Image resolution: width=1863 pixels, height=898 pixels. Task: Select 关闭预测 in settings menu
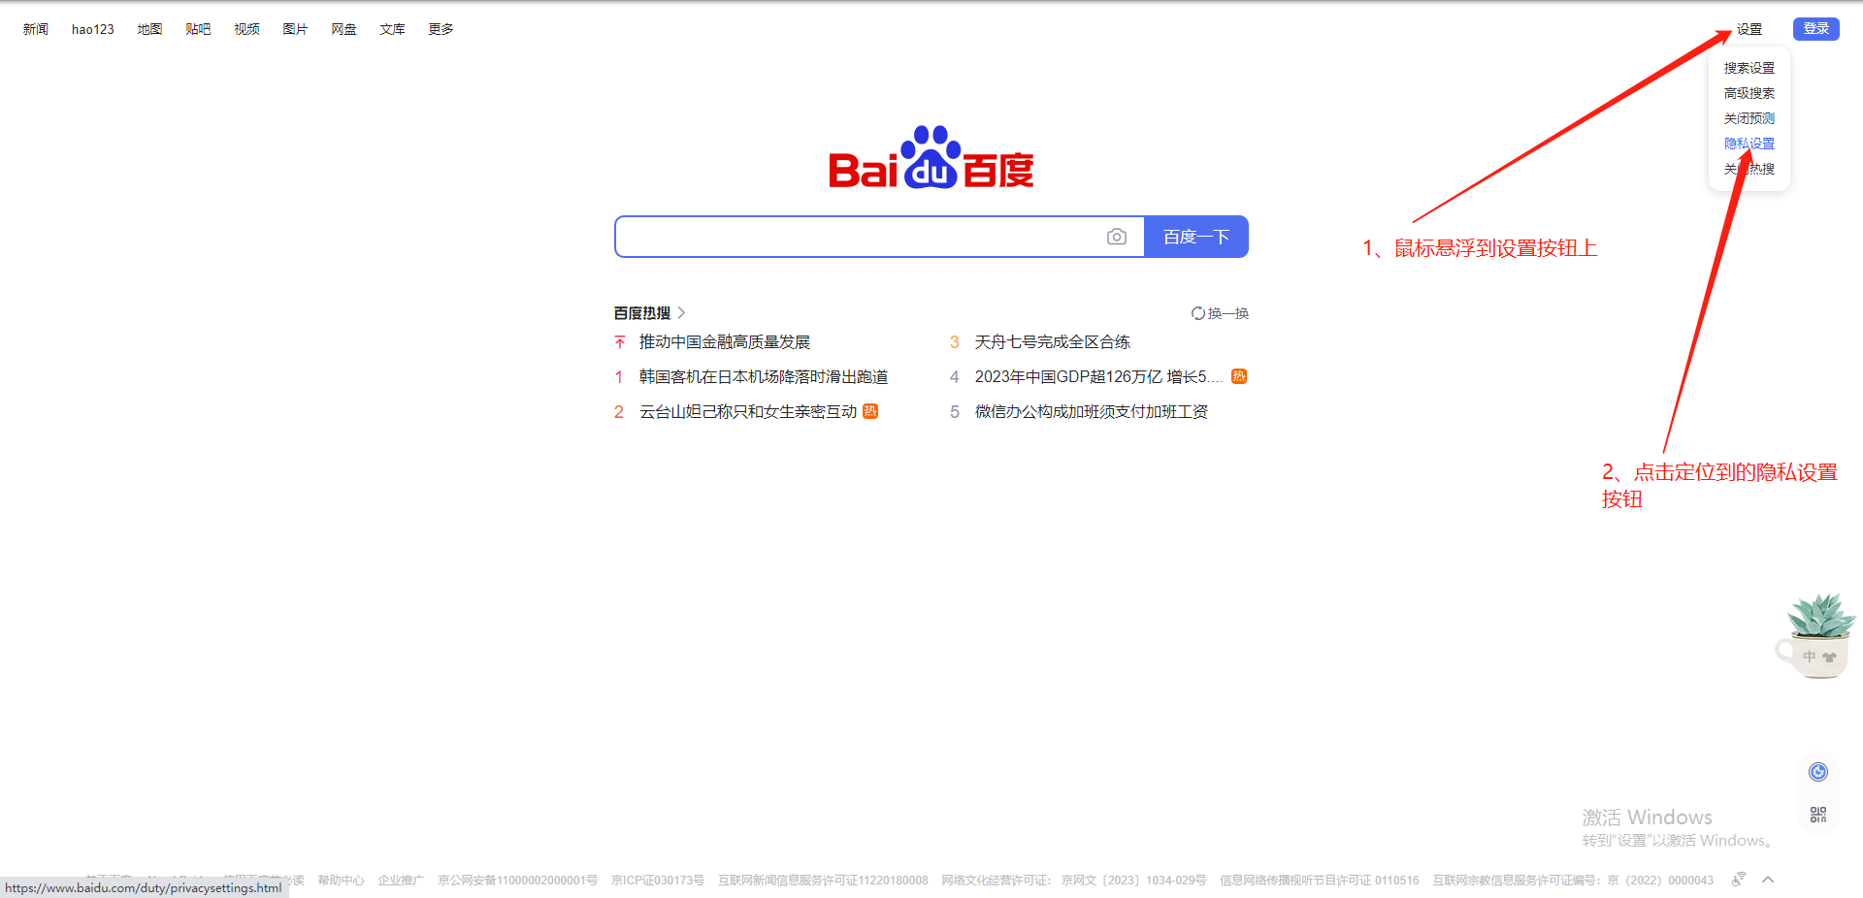1749,117
